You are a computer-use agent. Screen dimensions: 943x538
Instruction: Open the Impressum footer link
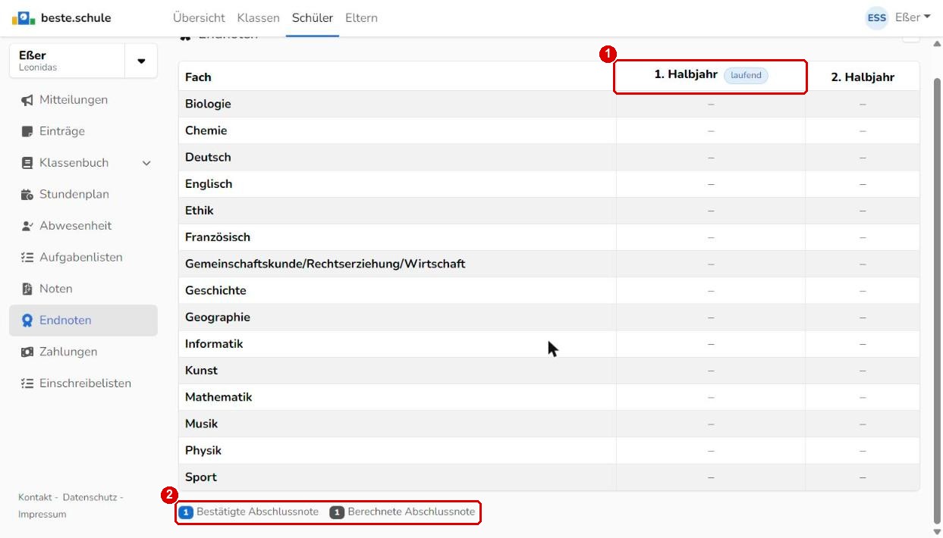pos(42,515)
